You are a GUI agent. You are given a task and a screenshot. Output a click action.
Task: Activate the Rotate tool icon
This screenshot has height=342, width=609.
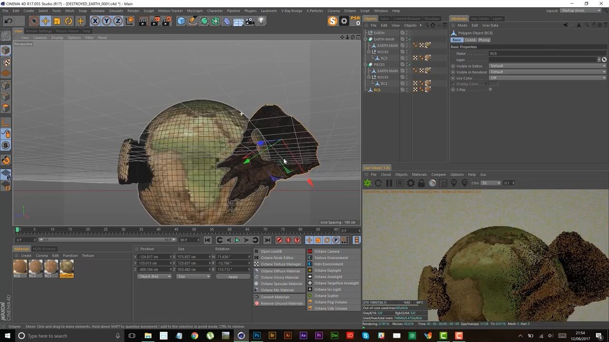coord(69,21)
